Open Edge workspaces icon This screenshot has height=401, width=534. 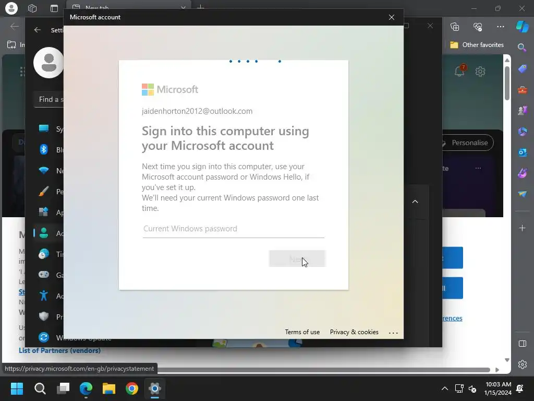[32, 8]
